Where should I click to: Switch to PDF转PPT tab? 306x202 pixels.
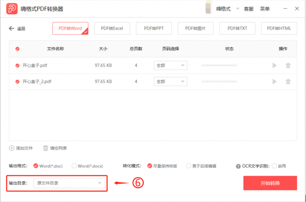154,28
